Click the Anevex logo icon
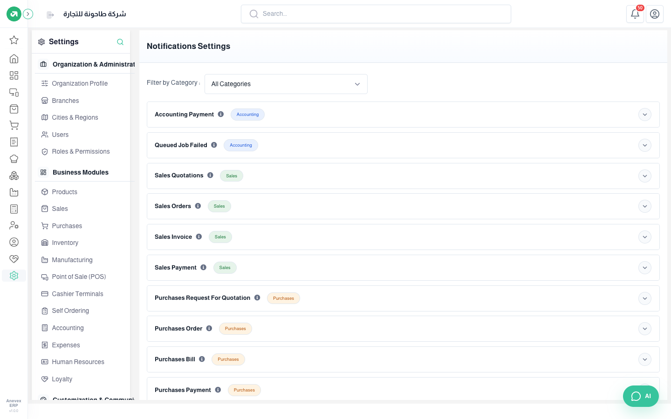Image resolution: width=671 pixels, height=419 pixels. coord(14,14)
